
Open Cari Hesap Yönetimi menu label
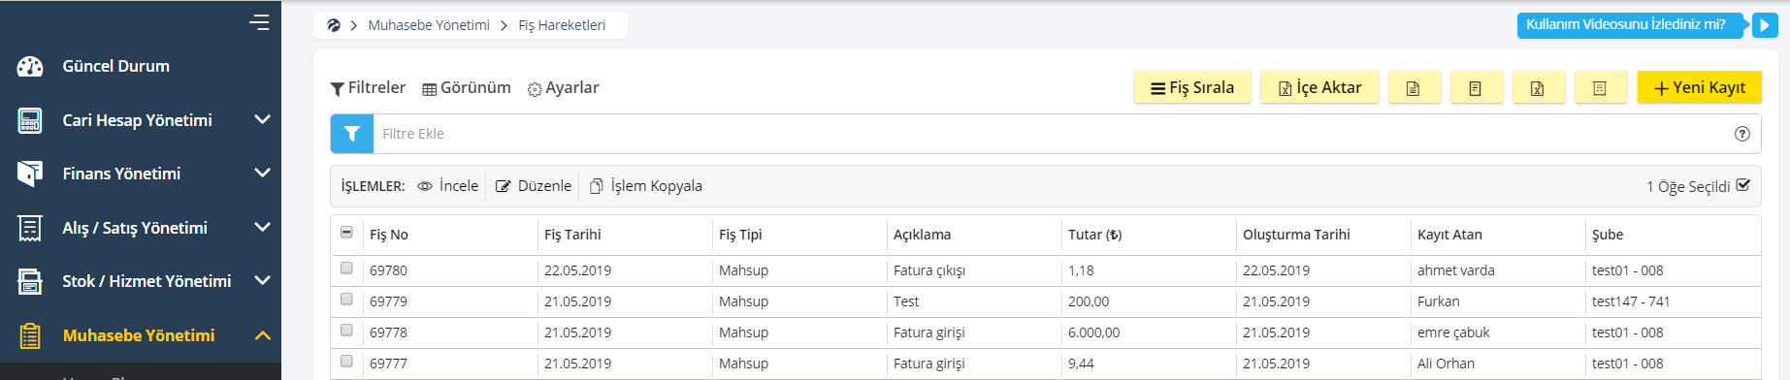pyautogui.click(x=137, y=120)
